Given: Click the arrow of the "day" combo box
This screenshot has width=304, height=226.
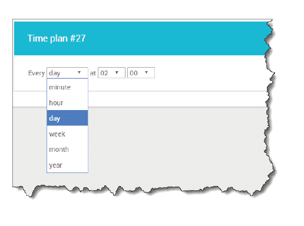Looking at the screenshot, I should click(x=79, y=72).
